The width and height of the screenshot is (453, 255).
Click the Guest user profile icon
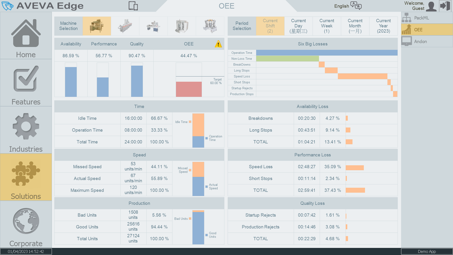click(431, 6)
